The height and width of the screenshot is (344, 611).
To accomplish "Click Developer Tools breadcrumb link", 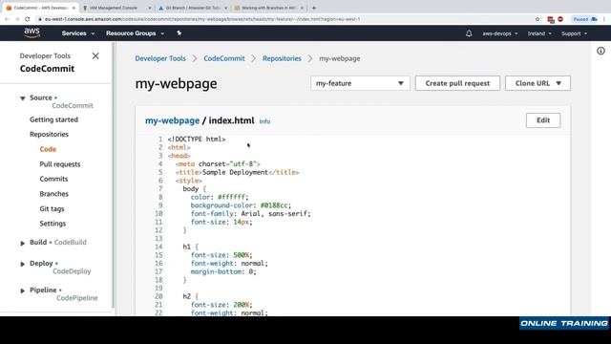I will (160, 58).
